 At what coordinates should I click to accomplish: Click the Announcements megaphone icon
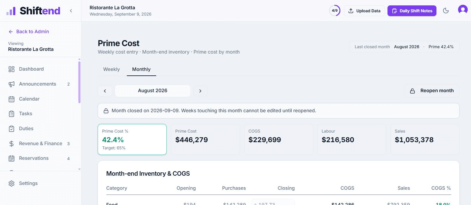11,84
